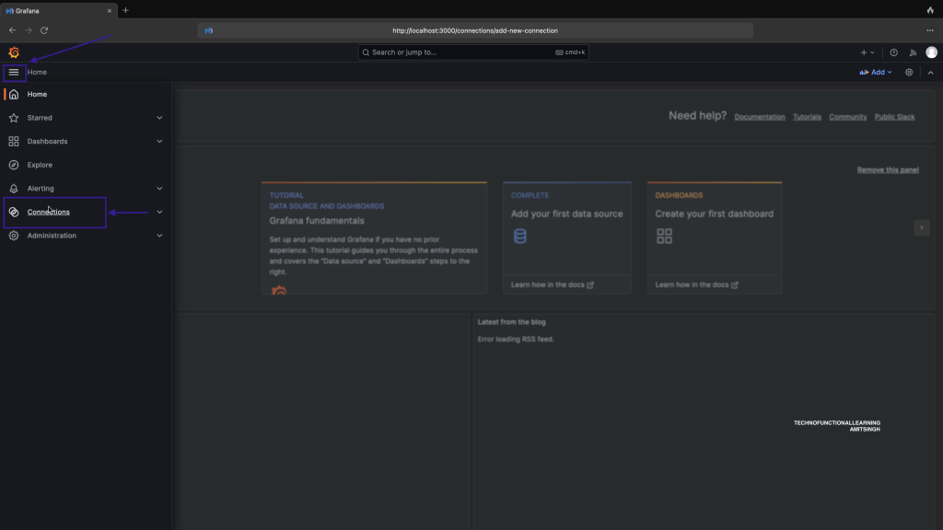This screenshot has height=530, width=943.
Task: Click the Grafana logo in the header
Action: point(14,52)
